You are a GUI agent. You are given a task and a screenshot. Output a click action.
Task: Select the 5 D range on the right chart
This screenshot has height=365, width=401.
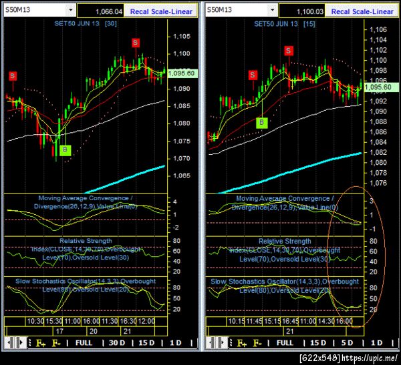[x=348, y=343]
